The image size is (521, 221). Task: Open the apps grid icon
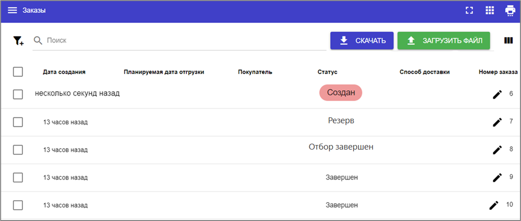tap(490, 10)
